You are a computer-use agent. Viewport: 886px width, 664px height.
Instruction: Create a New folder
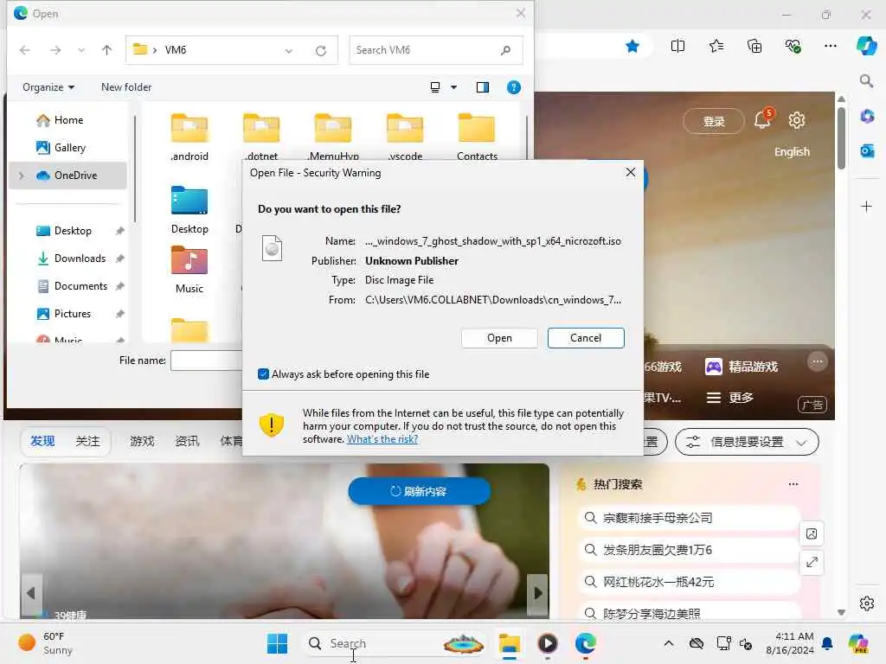click(126, 87)
